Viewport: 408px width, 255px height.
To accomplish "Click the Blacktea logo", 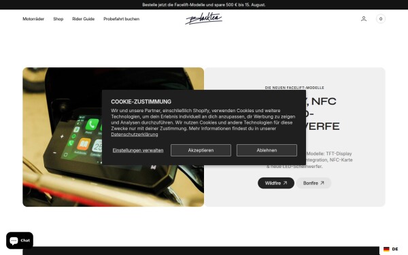I will click(204, 18).
